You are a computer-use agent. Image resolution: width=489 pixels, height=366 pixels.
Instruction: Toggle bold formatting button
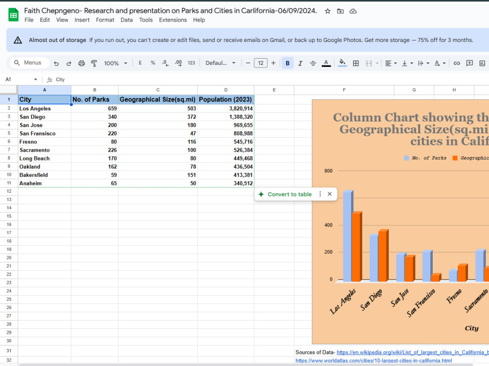coord(288,63)
